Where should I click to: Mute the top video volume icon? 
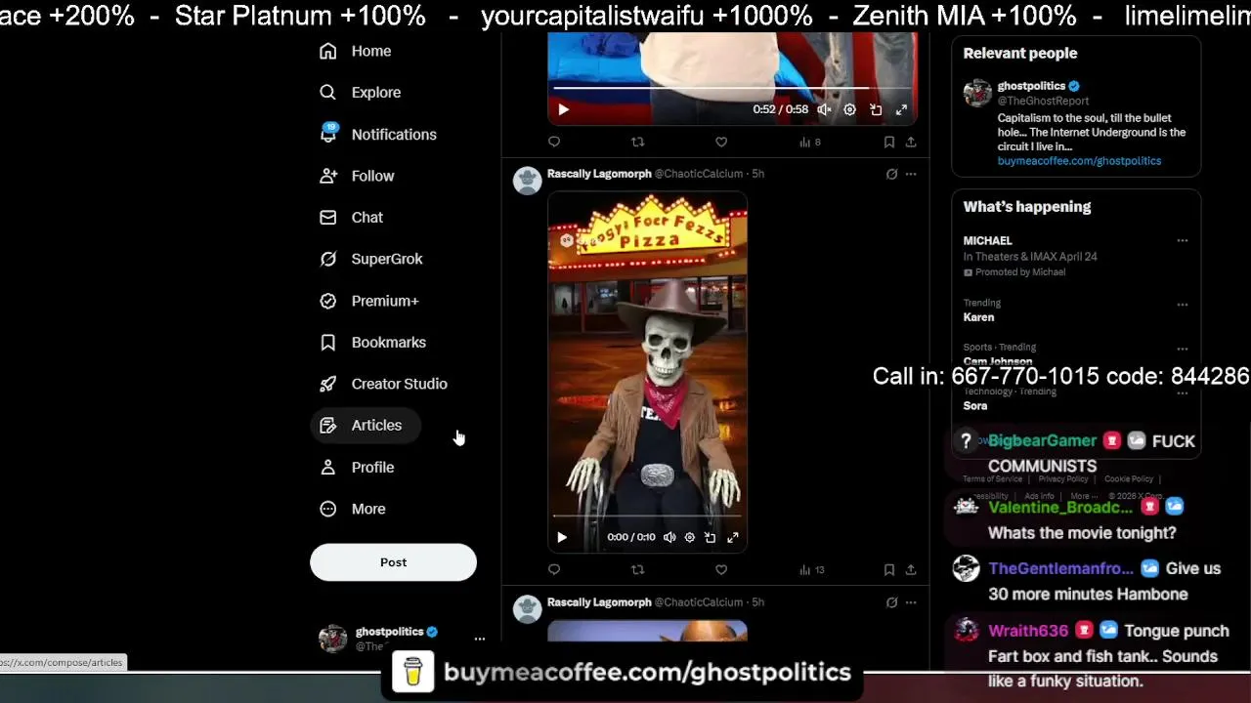click(824, 109)
